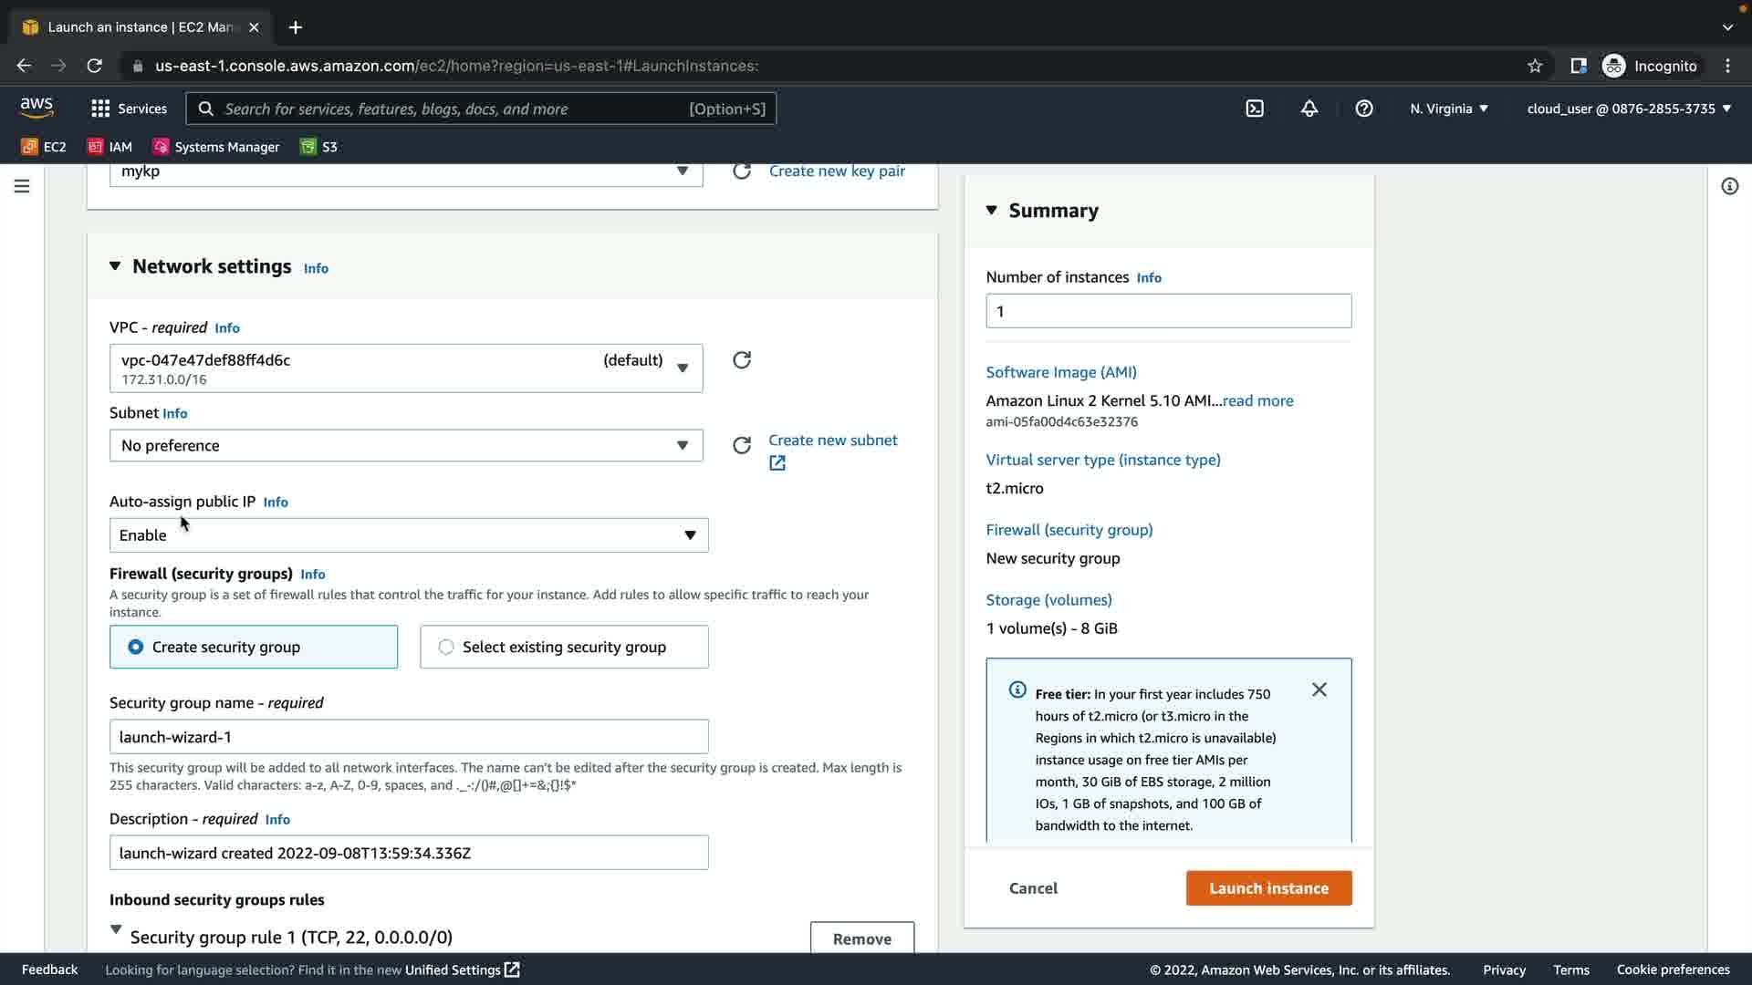
Task: Open the Services grid menu
Action: [129, 109]
